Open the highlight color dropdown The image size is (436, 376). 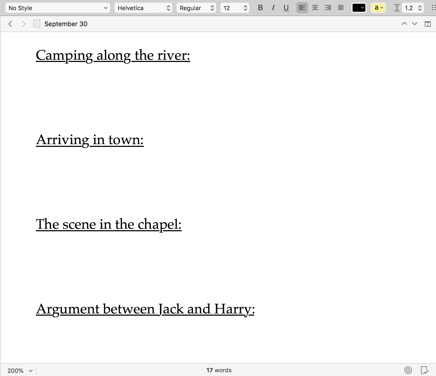(x=378, y=8)
